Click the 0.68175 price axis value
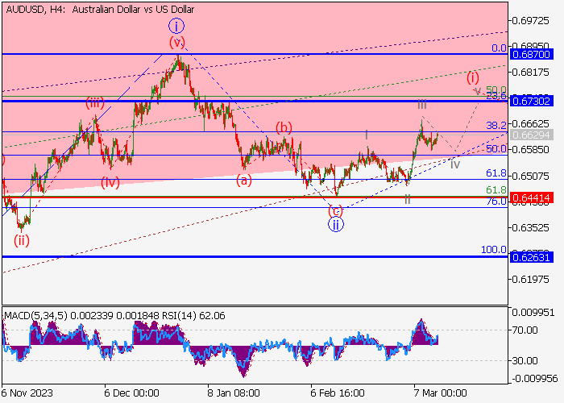 tap(530, 73)
